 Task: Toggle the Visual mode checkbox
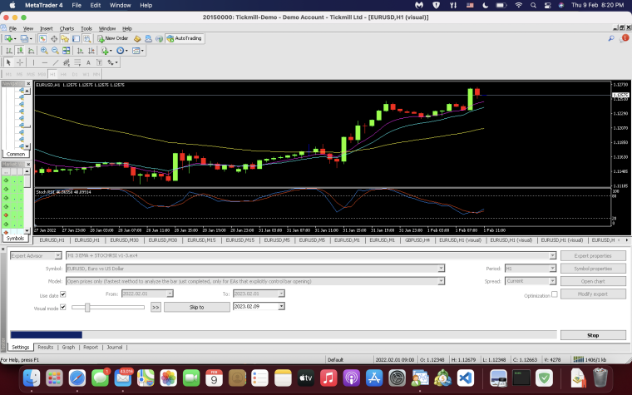tap(63, 307)
